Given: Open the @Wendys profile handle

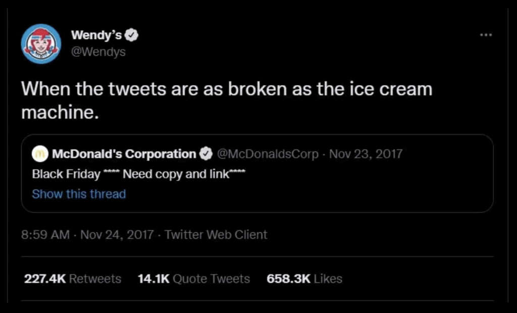Looking at the screenshot, I should (x=99, y=51).
